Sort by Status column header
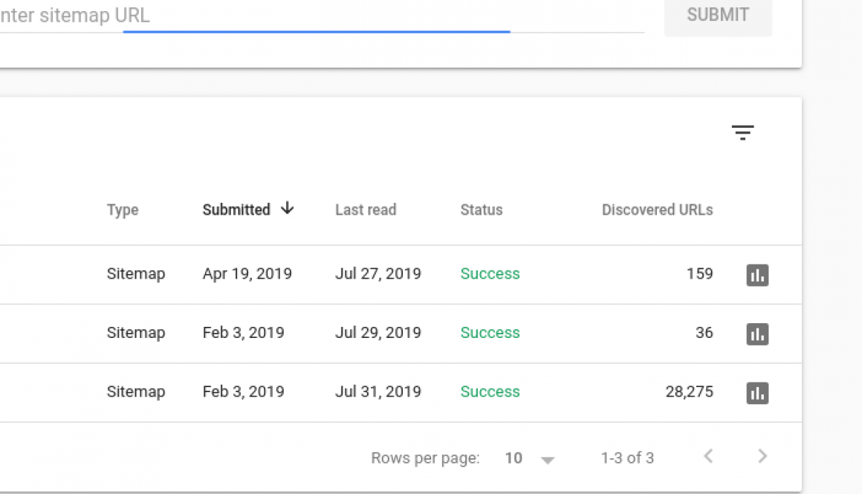Screen dimensions: 862x494 (482, 210)
